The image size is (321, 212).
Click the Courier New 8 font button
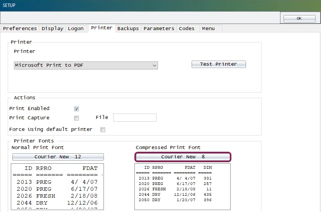click(183, 157)
